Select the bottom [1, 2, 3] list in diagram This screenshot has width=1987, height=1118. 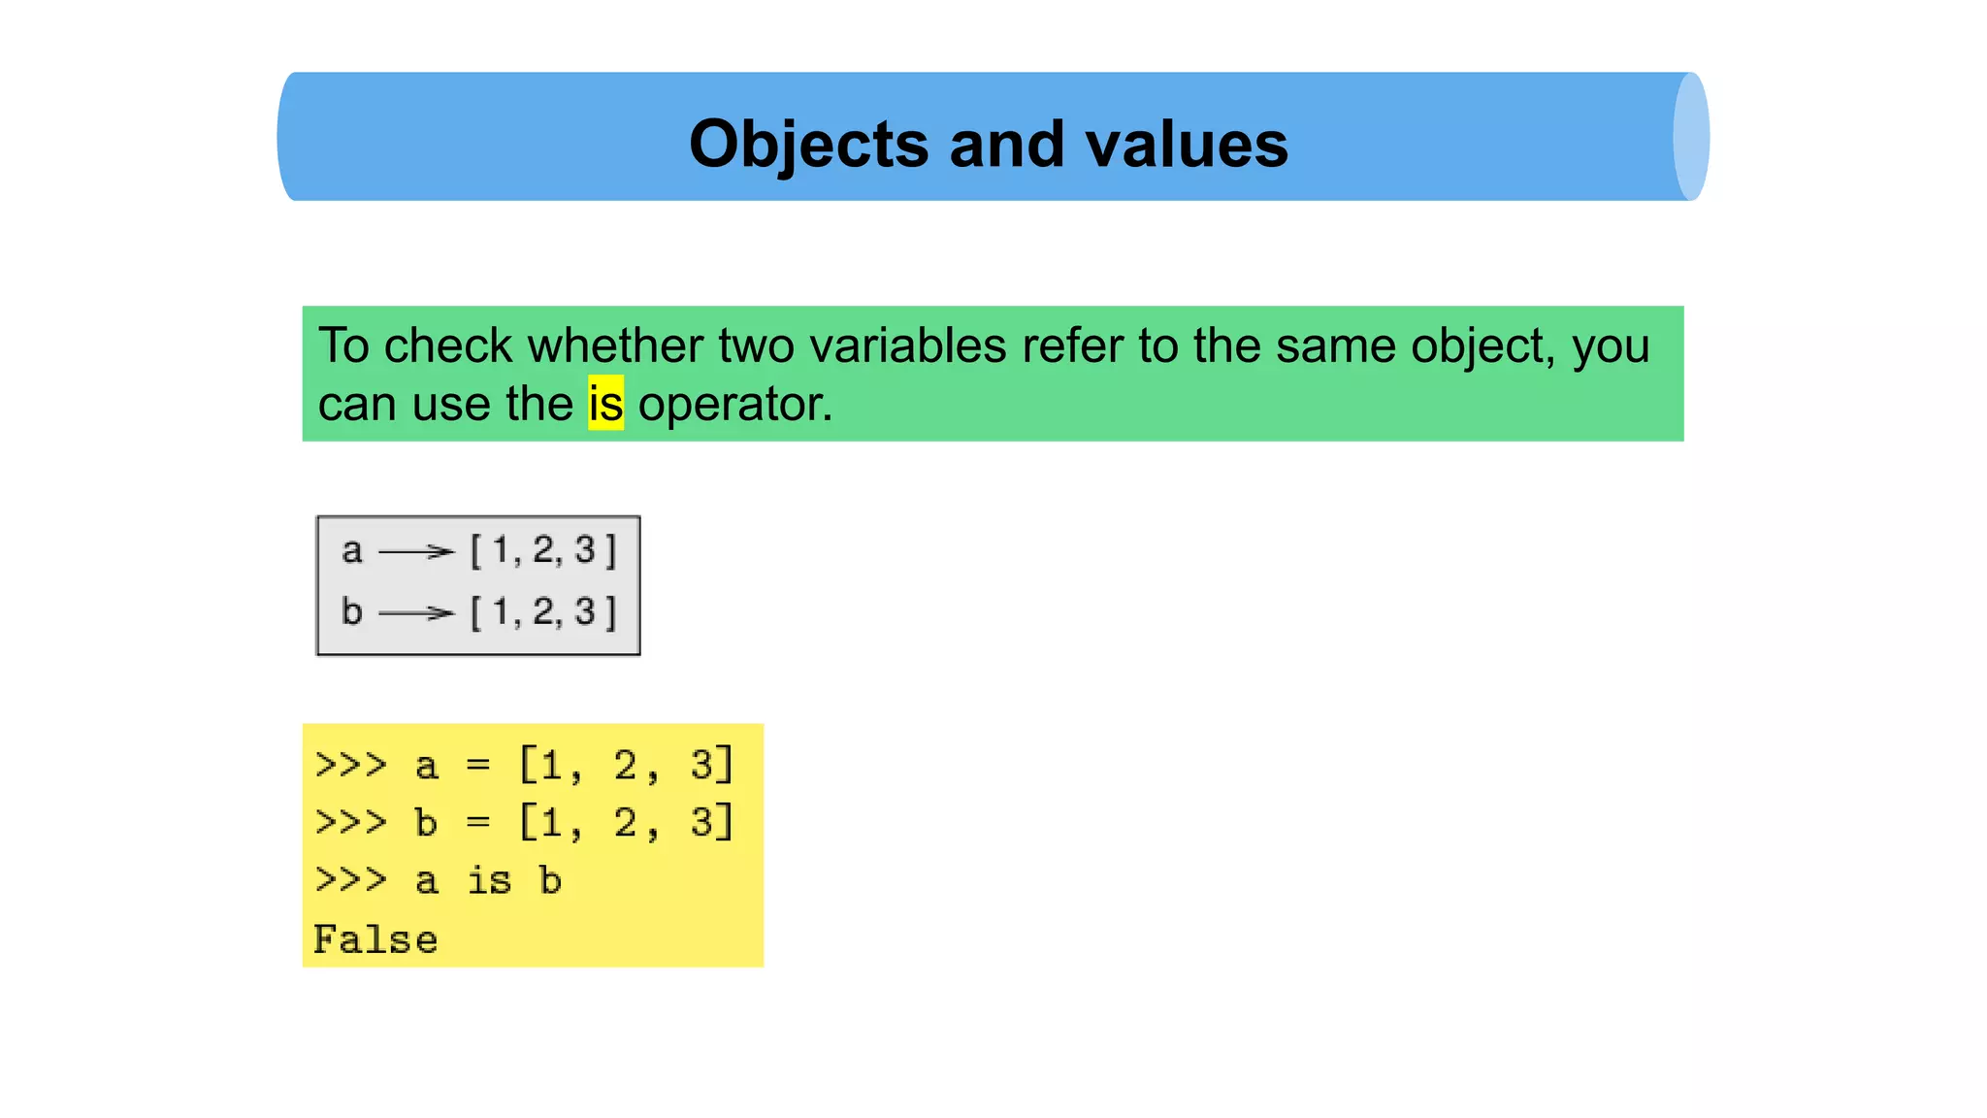tap(543, 611)
